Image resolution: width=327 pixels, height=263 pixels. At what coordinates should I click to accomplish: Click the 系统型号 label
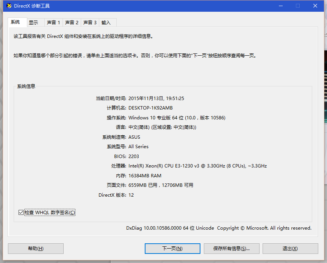116,147
